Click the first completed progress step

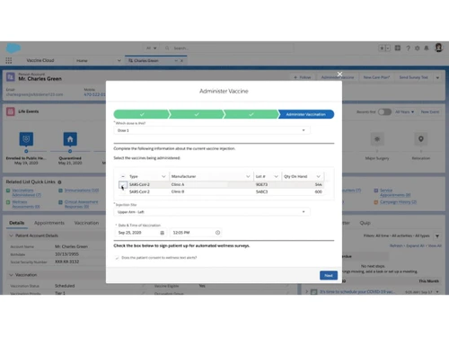pos(141,114)
